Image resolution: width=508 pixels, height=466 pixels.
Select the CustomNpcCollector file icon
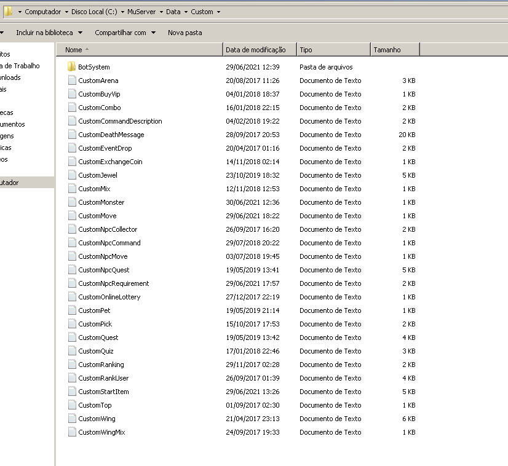[72, 229]
